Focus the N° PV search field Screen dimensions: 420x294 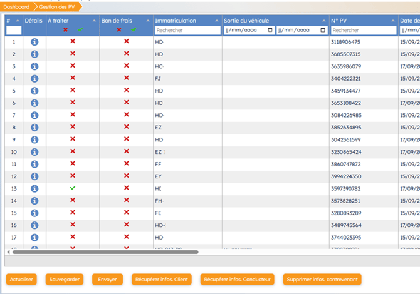(362, 30)
